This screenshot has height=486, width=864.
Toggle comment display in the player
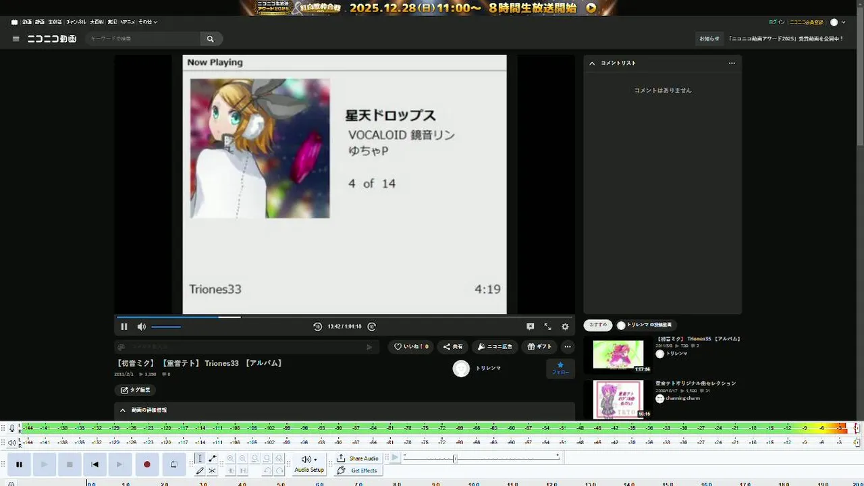pyautogui.click(x=531, y=327)
